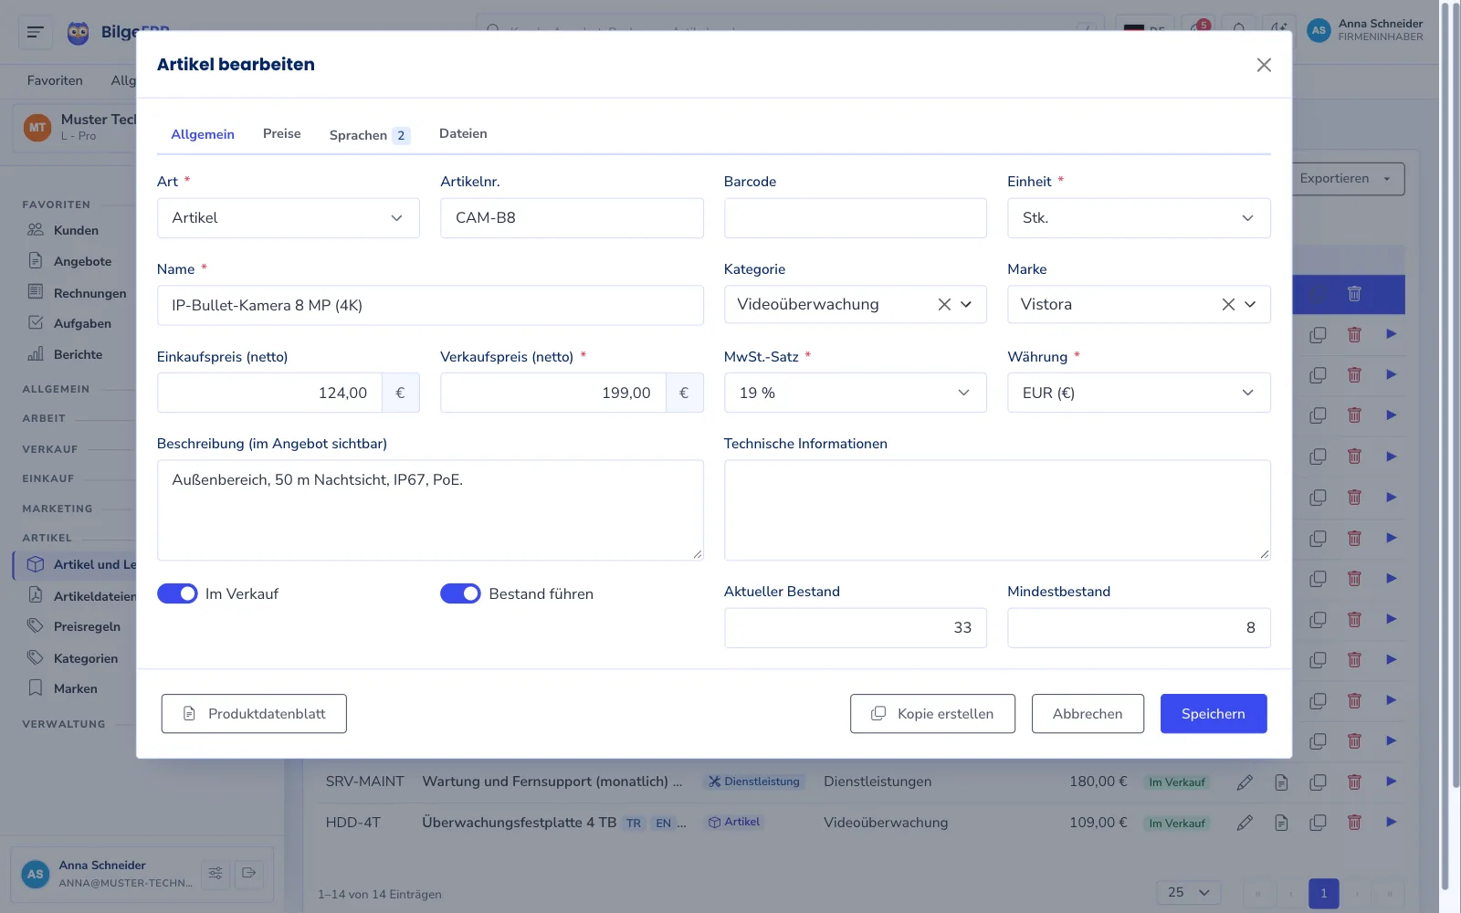Edit the SRV-MAINT row with pencil icon

tap(1245, 782)
